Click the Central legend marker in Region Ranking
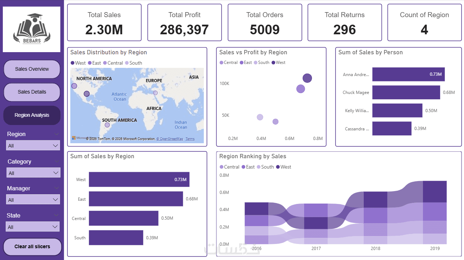This screenshot has width=464, height=260. 222,167
